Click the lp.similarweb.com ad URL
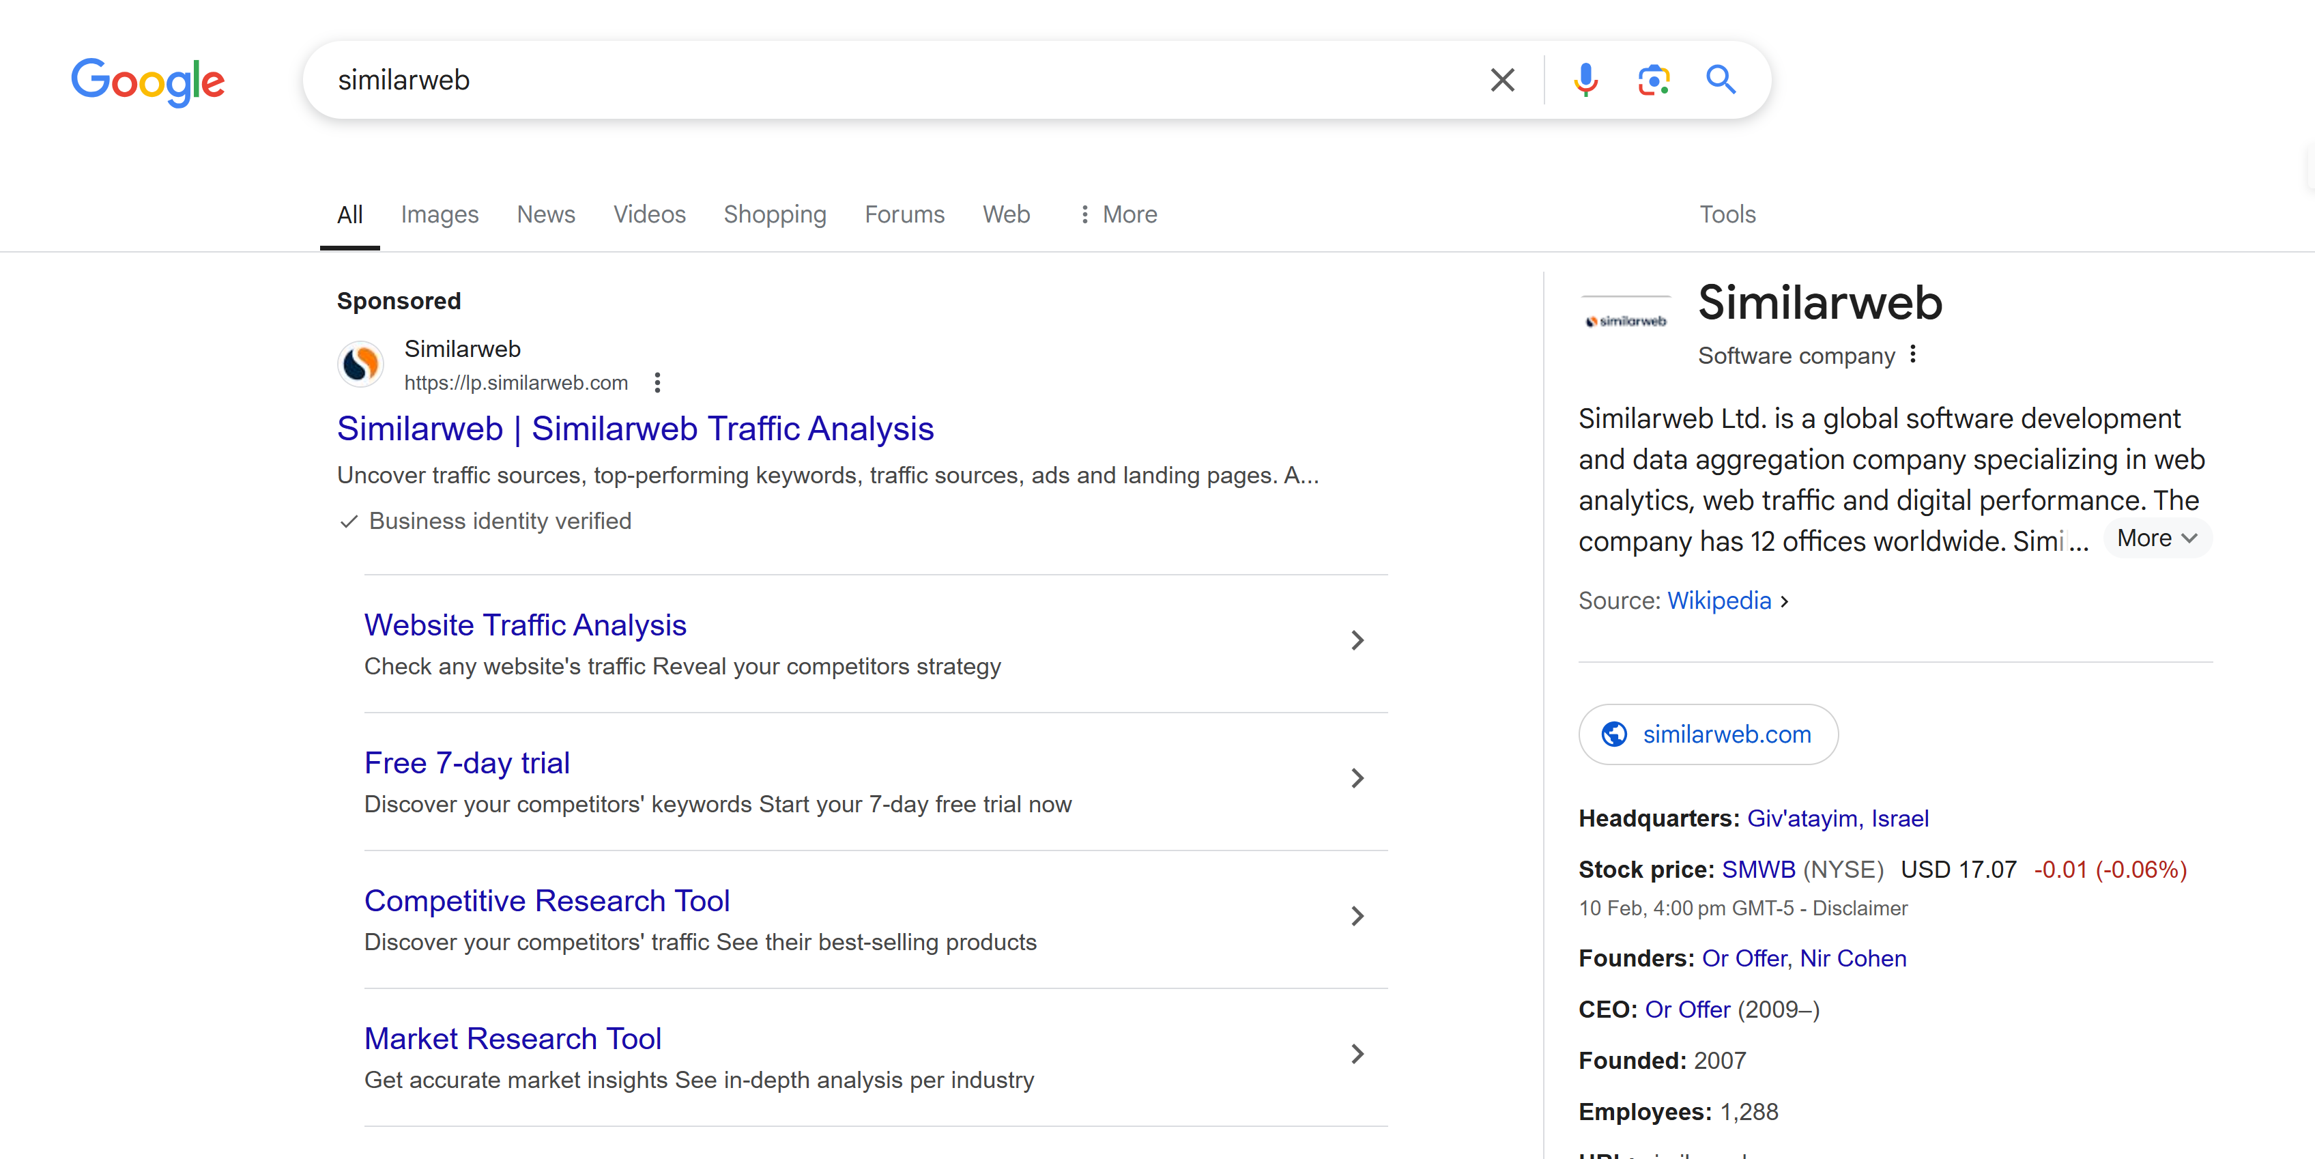The height and width of the screenshot is (1159, 2315). coord(516,383)
